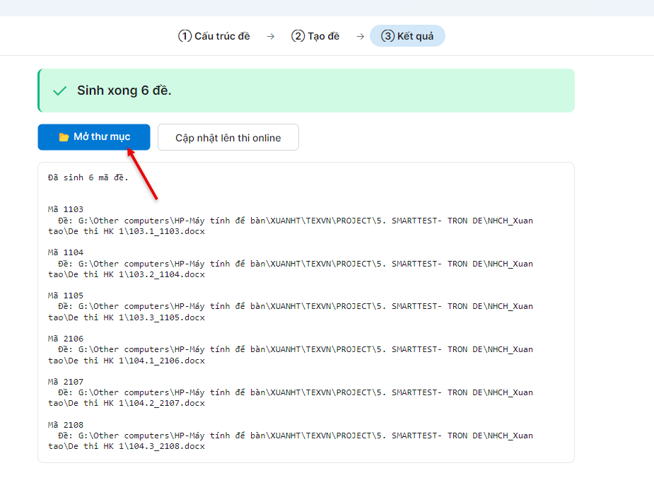Screen dimensions: 654x485
Task: Click the Sinh xong 6 đề banner text
Action: (124, 90)
